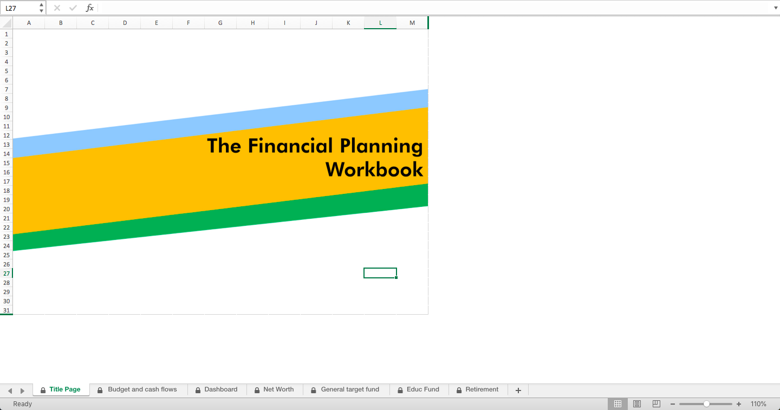
Task: Open the Retirement sheet tab
Action: [478, 389]
